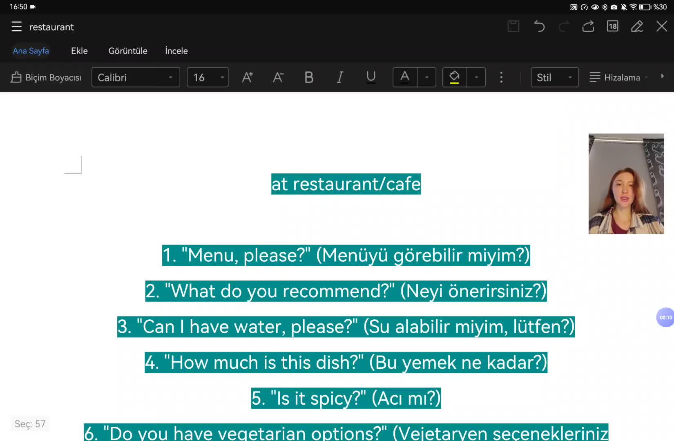Screen dimensions: 674x441
Task: Tap the screen recording 00:10 timer bubble
Action: 665,317
